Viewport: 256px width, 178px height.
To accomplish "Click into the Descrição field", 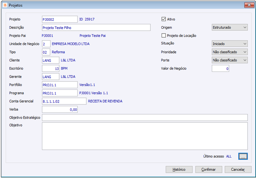I will [x=96, y=27].
